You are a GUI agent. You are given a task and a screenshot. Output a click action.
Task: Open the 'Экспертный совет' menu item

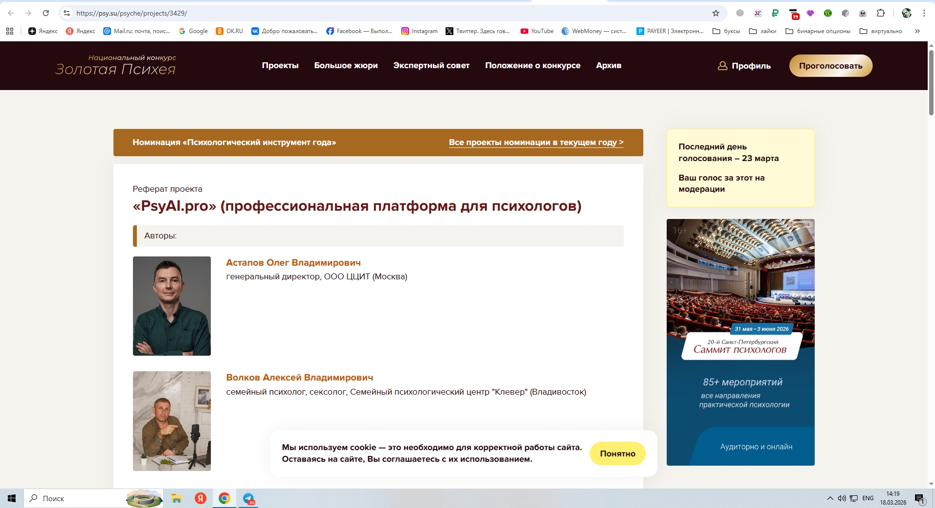pos(431,66)
